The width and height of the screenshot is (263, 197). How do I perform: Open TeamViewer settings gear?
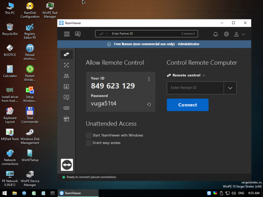pyautogui.click(x=226, y=34)
